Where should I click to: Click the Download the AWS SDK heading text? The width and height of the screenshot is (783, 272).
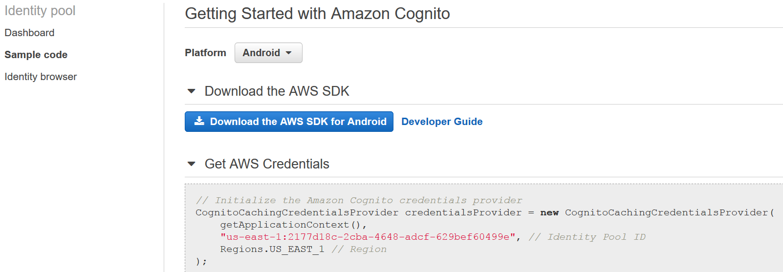(x=277, y=91)
